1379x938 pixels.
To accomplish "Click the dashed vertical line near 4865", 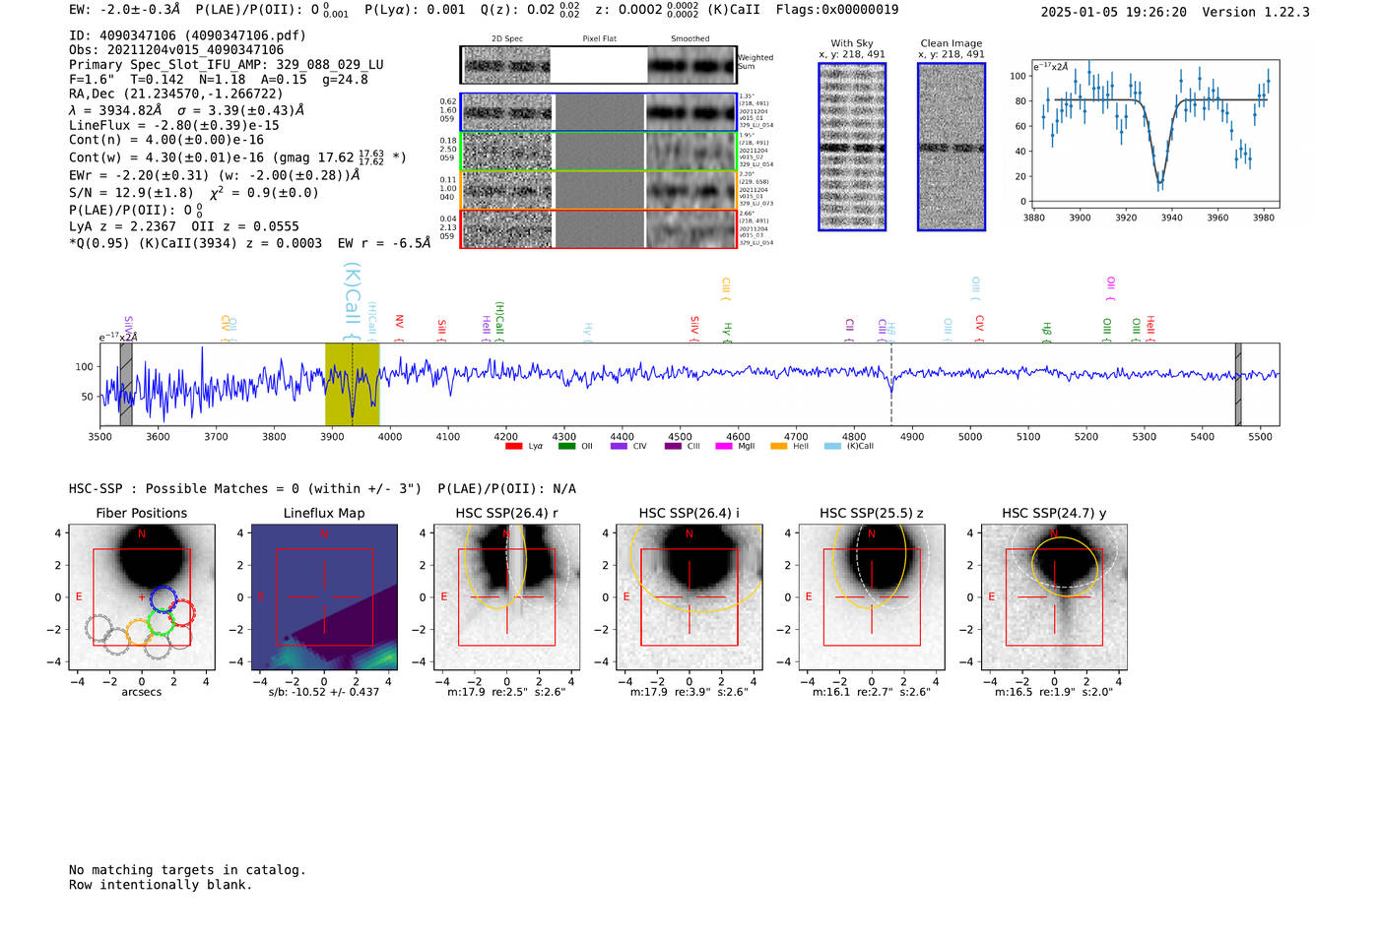I will tap(891, 384).
